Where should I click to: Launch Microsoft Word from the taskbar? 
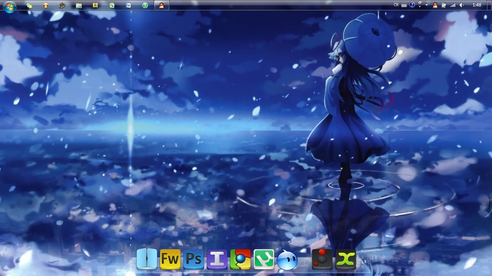click(x=129, y=5)
